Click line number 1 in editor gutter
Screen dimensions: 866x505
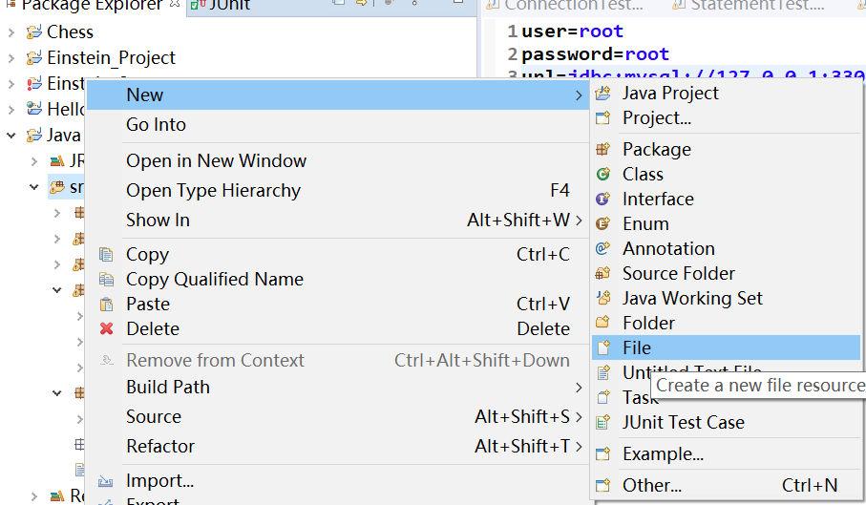[513, 32]
